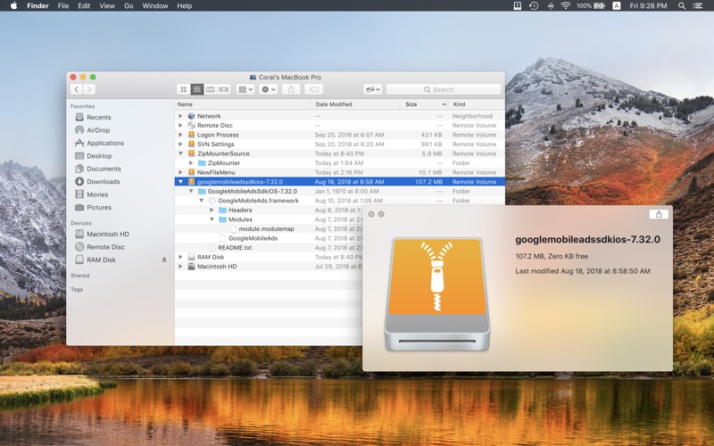Switch to column view icon
Screen dimensions: 714x446
[211, 90]
